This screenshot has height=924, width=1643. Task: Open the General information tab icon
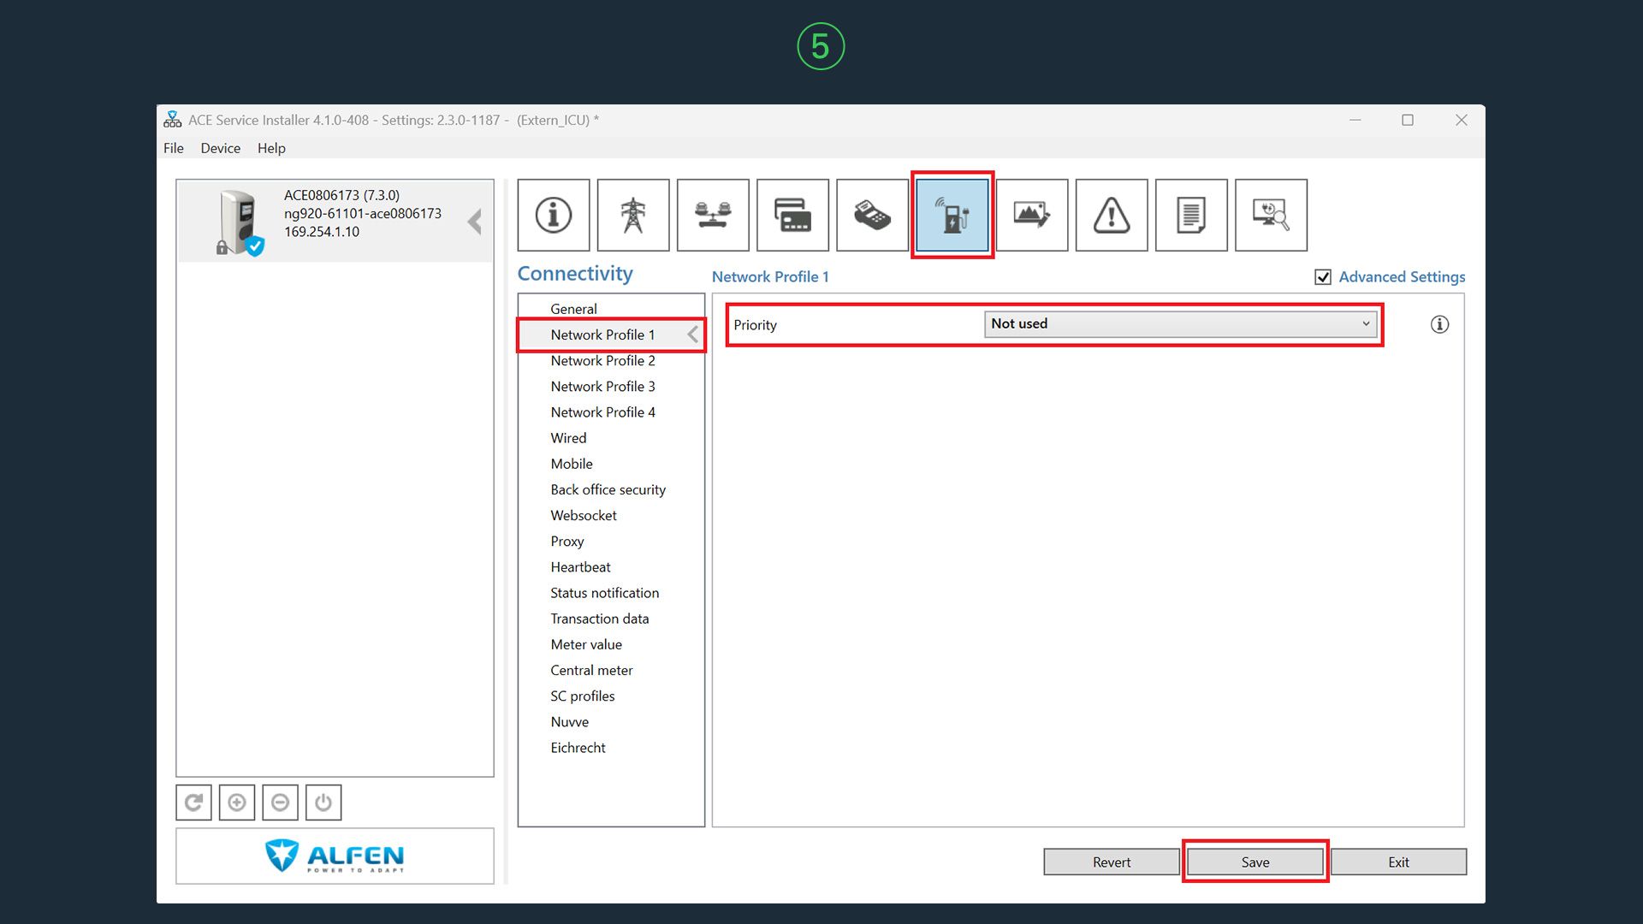tap(554, 215)
